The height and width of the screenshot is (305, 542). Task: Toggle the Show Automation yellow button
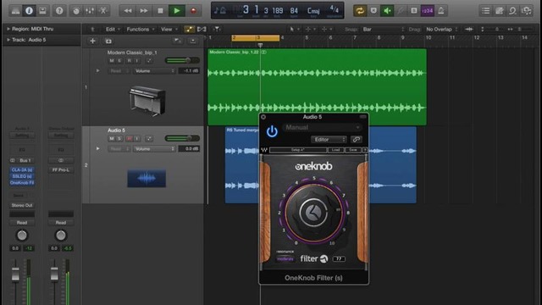click(x=189, y=29)
